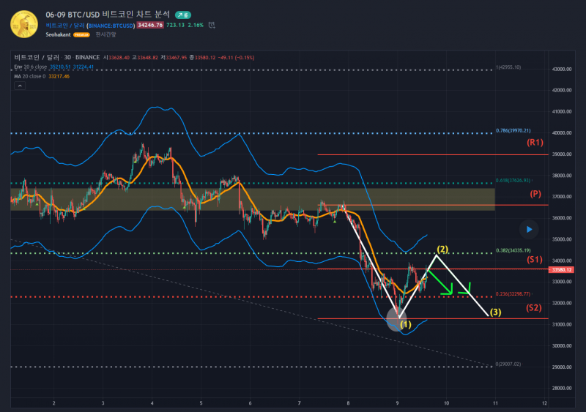Click the green Long badge beside the title
Viewport: 586px width, 412px height.
[x=183, y=15]
